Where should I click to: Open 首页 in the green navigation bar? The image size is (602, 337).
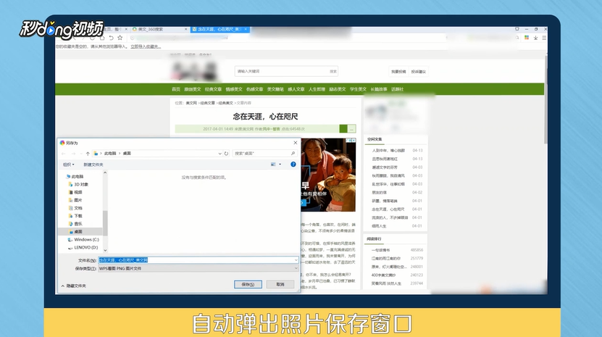coord(176,89)
